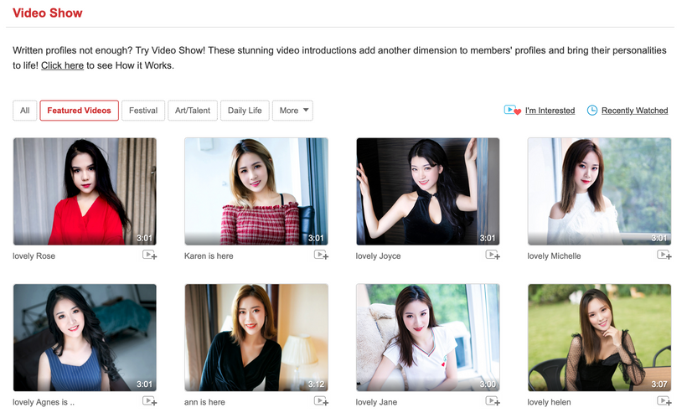The image size is (687, 418).
Task: Add lovely Michelle video to interested list
Action: pyautogui.click(x=664, y=255)
